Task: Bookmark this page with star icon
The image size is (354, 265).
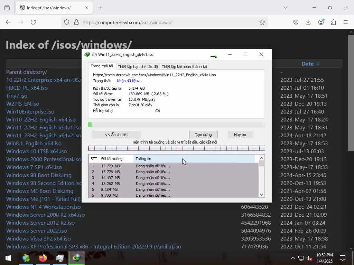Action: (262, 22)
